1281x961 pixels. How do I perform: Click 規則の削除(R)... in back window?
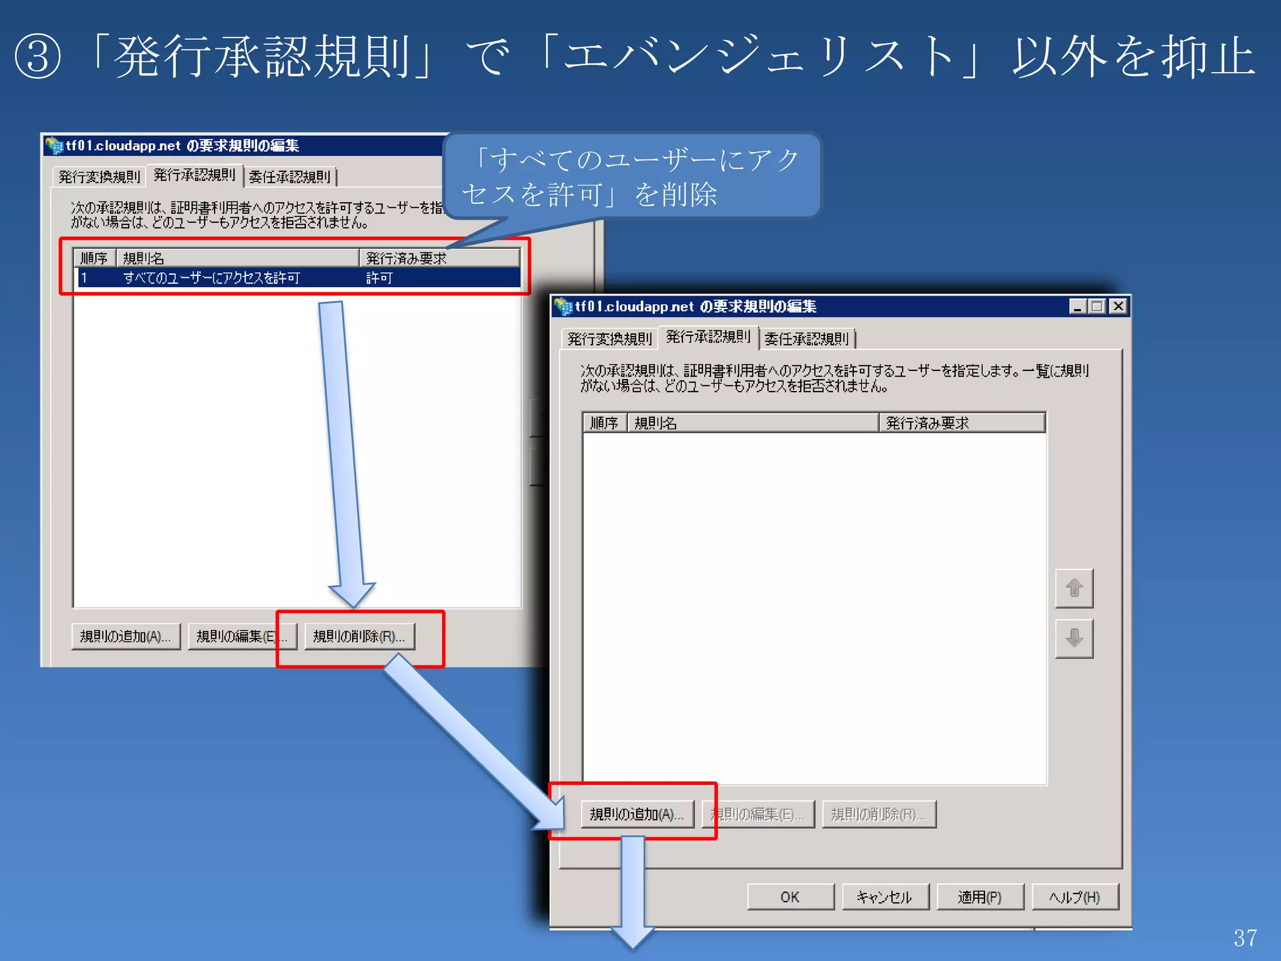pos(360,636)
